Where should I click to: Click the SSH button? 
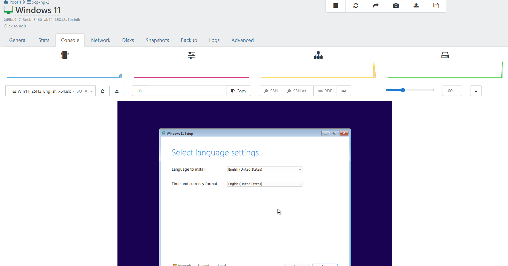tap(271, 91)
